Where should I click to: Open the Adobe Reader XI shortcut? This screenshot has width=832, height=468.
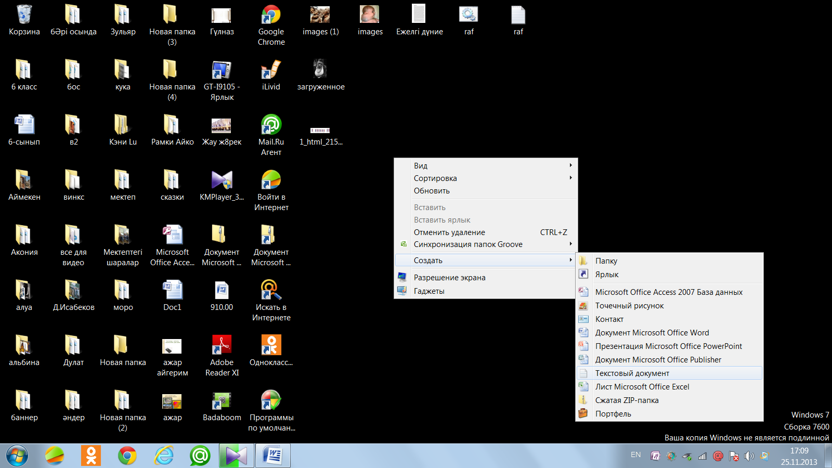coord(222,345)
